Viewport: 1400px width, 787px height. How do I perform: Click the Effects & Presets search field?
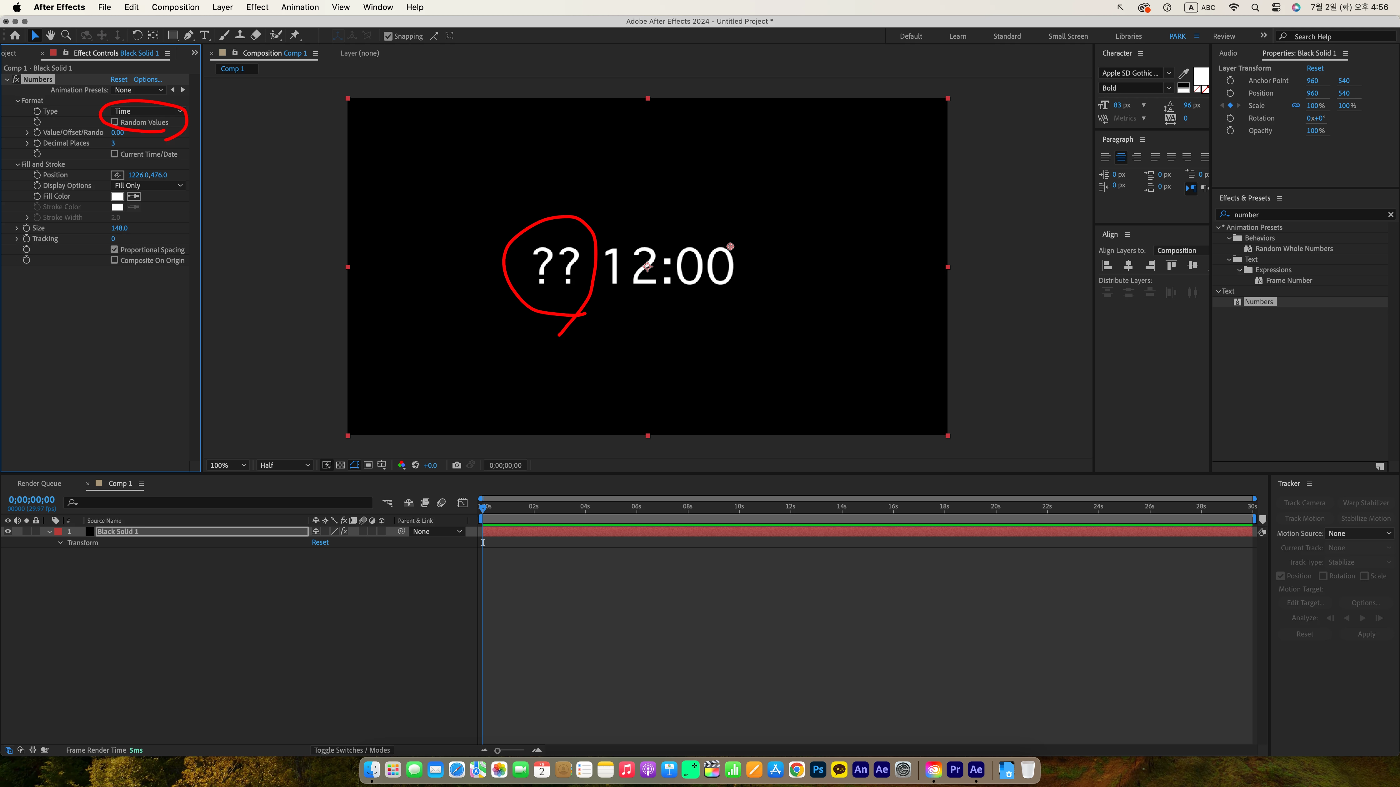[1304, 215]
